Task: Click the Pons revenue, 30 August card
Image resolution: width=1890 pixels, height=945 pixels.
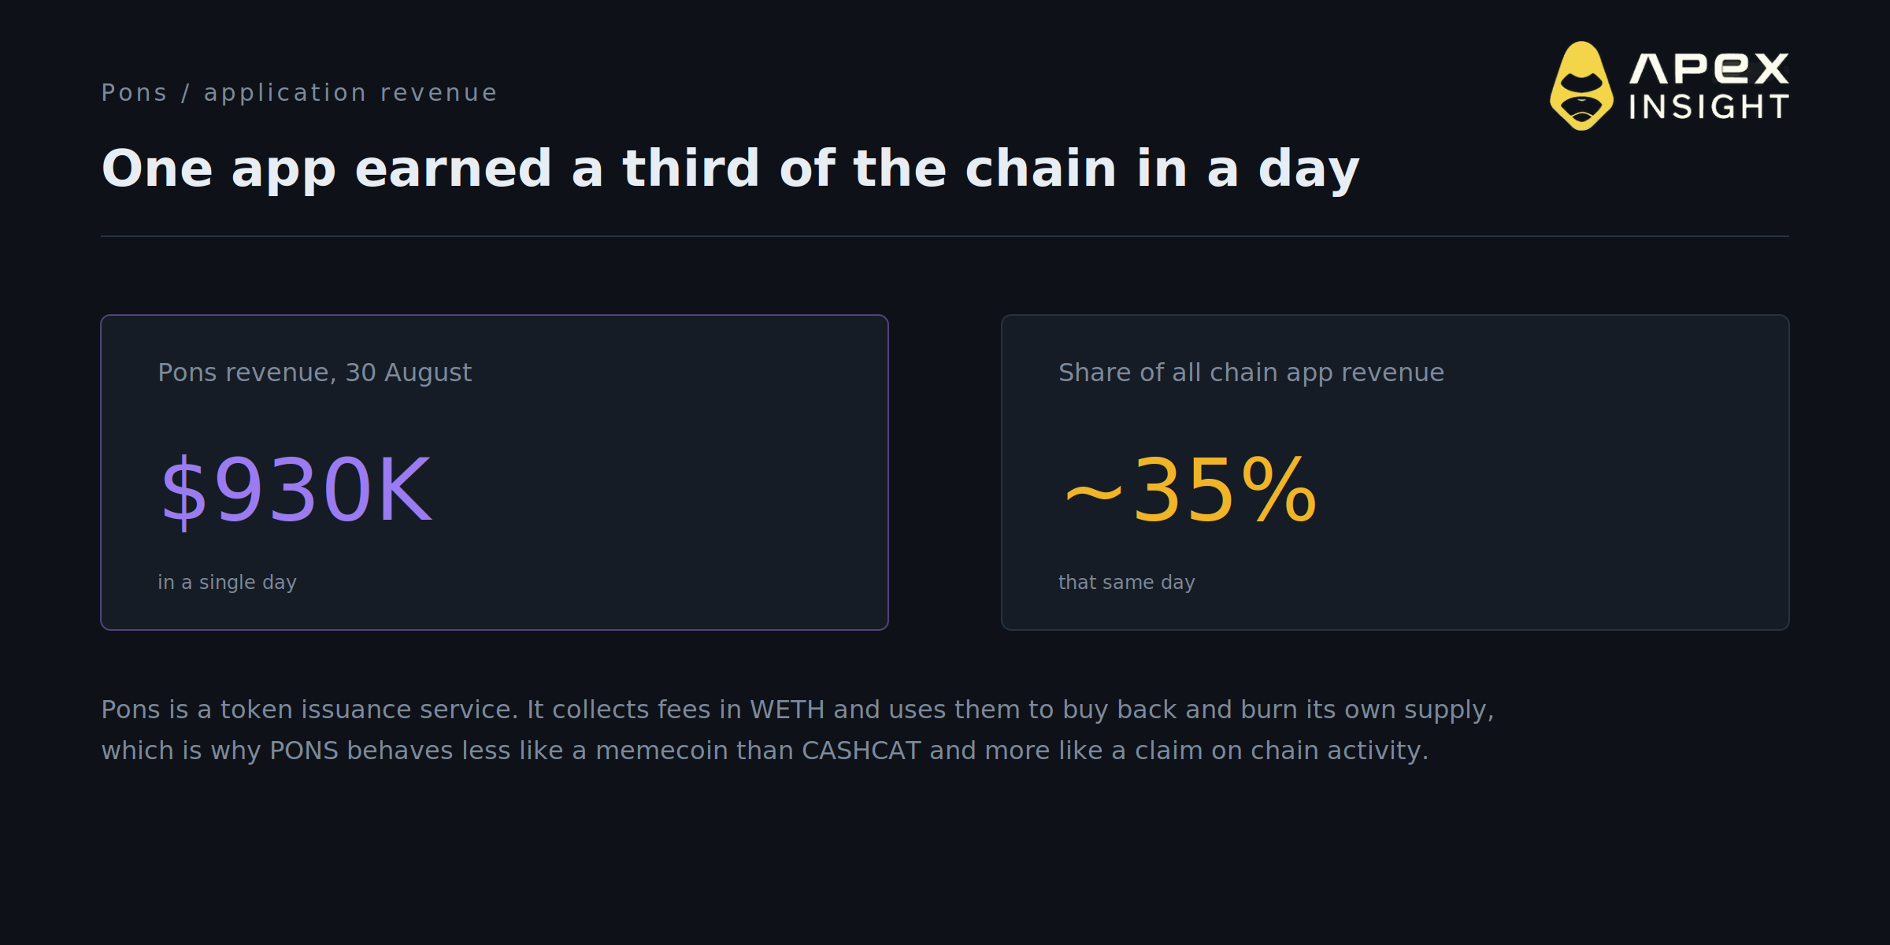Action: (x=495, y=472)
